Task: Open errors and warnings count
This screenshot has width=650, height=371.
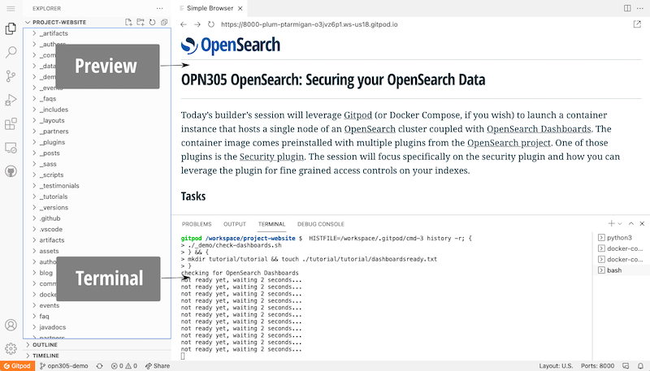Action: (124, 366)
